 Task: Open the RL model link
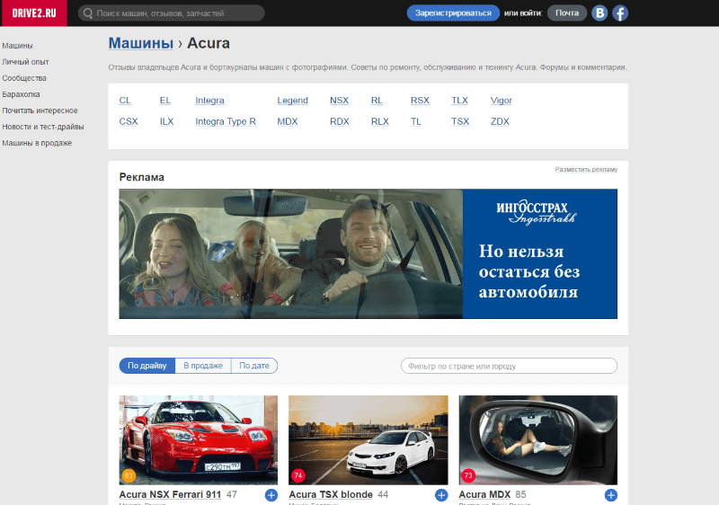377,101
